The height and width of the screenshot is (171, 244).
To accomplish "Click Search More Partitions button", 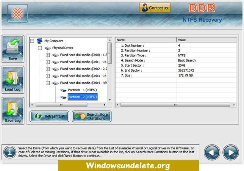I will tap(92, 116).
